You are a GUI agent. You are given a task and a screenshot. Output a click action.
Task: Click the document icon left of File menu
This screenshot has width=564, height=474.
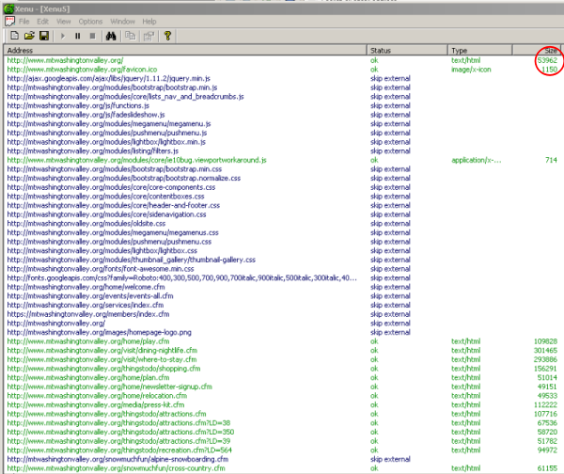point(9,22)
